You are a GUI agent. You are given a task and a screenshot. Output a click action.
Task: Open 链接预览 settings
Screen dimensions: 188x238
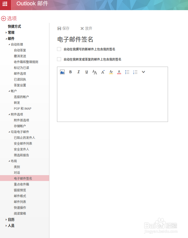(x=20, y=190)
